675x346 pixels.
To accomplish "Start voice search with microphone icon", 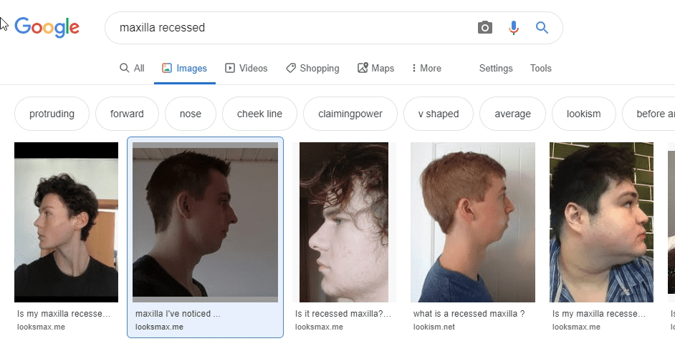I will pos(514,28).
